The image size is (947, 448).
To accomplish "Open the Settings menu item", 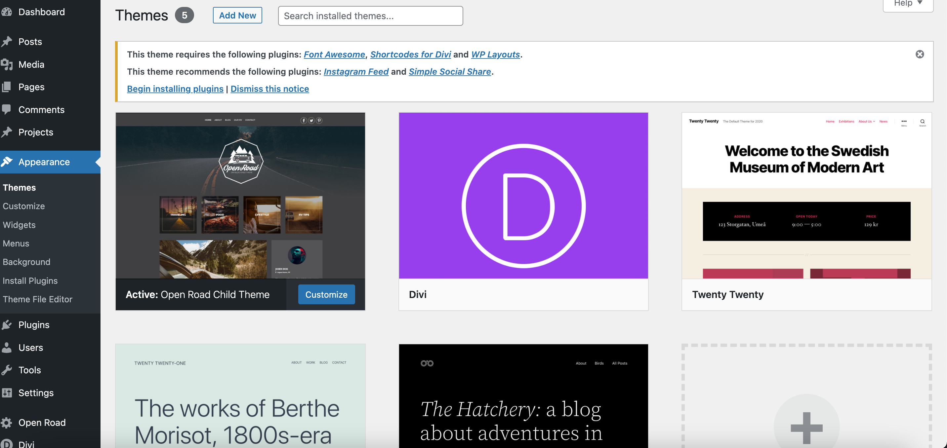I will [x=36, y=392].
